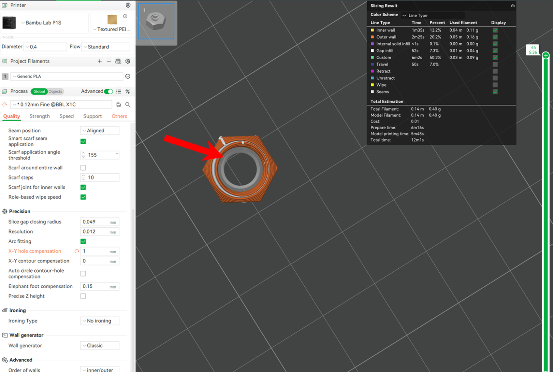Open Wall generator Classic dropdown

pyautogui.click(x=99, y=346)
